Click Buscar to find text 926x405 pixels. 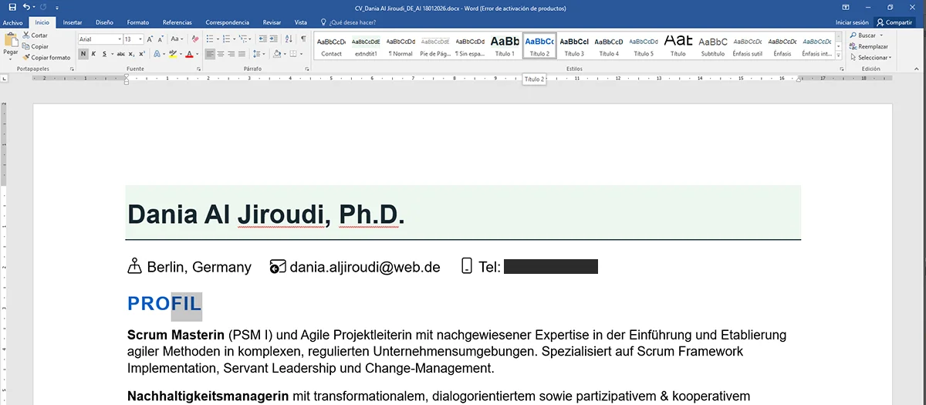click(863, 35)
